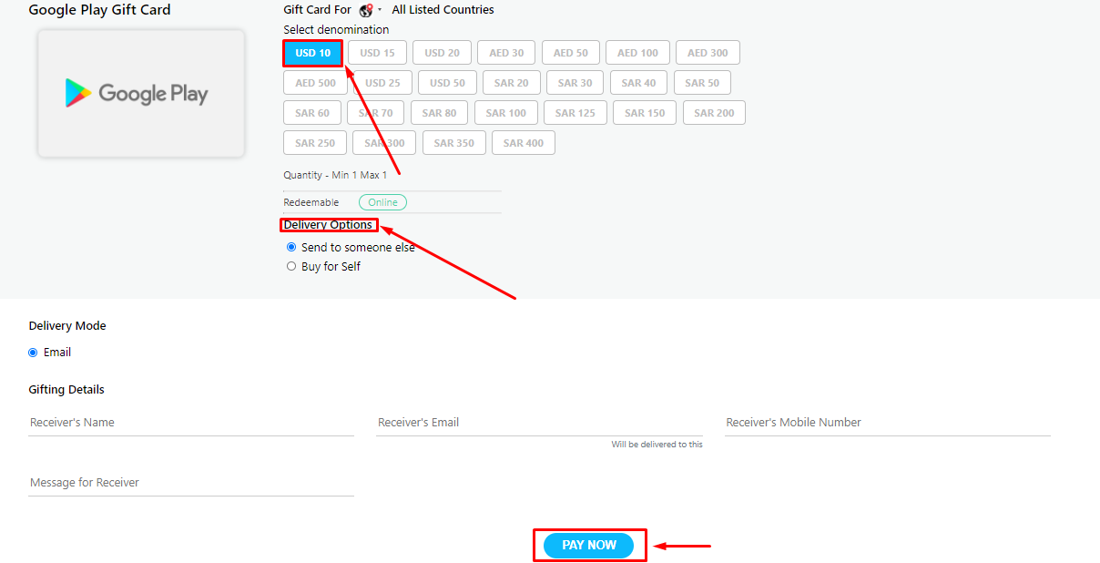The image size is (1100, 563).
Task: Click the Google Play gift card image
Action: [141, 94]
